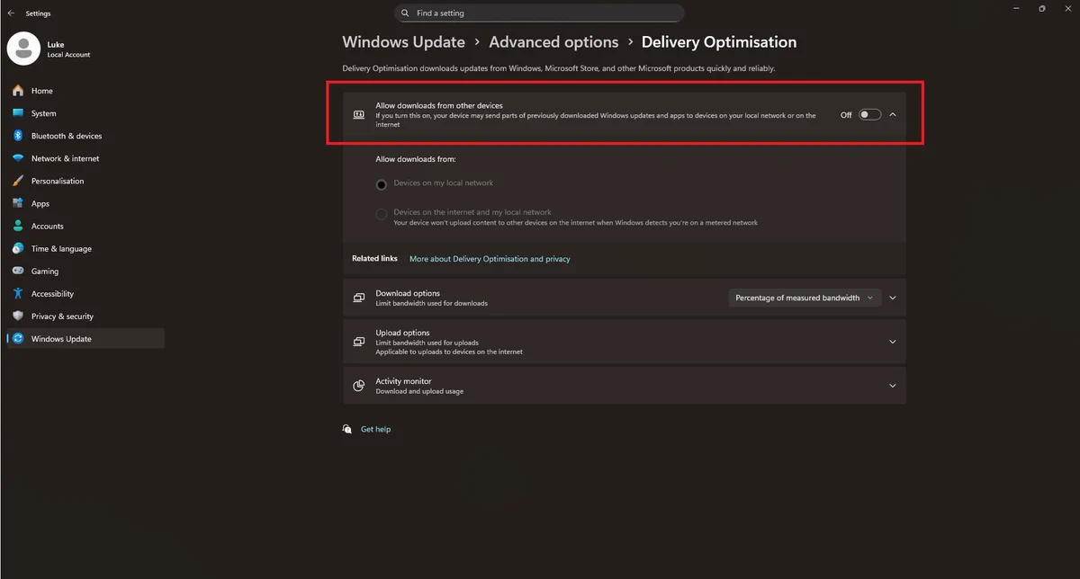Go to Bluetooth & devices settings
This screenshot has width=1080, height=579.
(x=85, y=136)
